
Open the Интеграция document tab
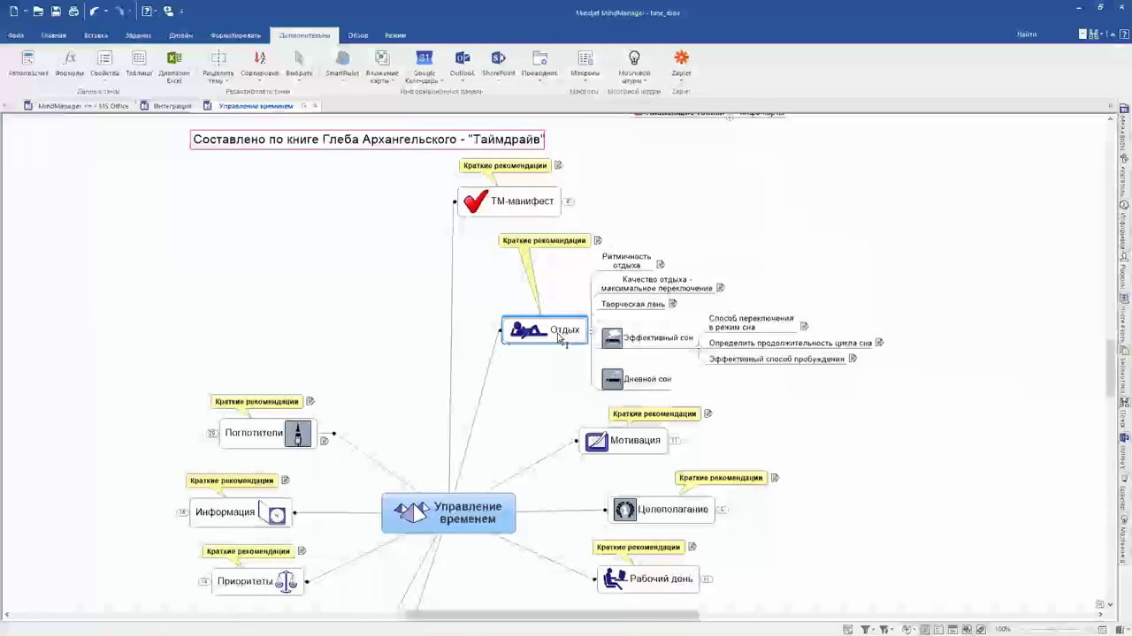166,106
